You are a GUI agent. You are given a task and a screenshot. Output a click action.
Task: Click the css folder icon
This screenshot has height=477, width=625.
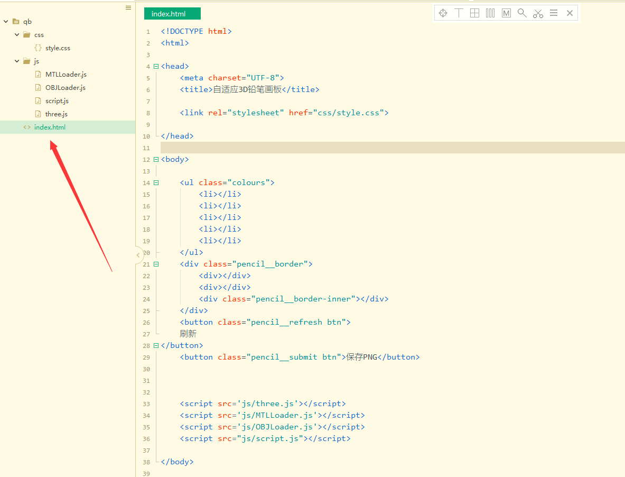(x=27, y=35)
